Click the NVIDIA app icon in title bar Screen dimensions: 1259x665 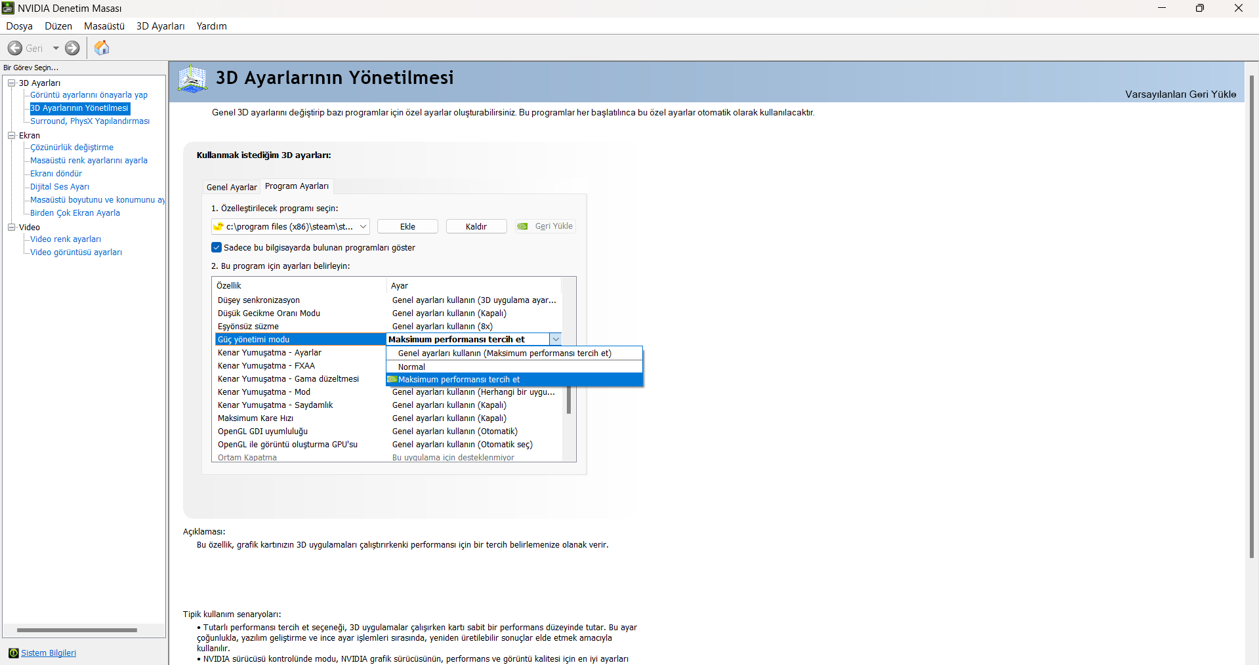click(8, 8)
